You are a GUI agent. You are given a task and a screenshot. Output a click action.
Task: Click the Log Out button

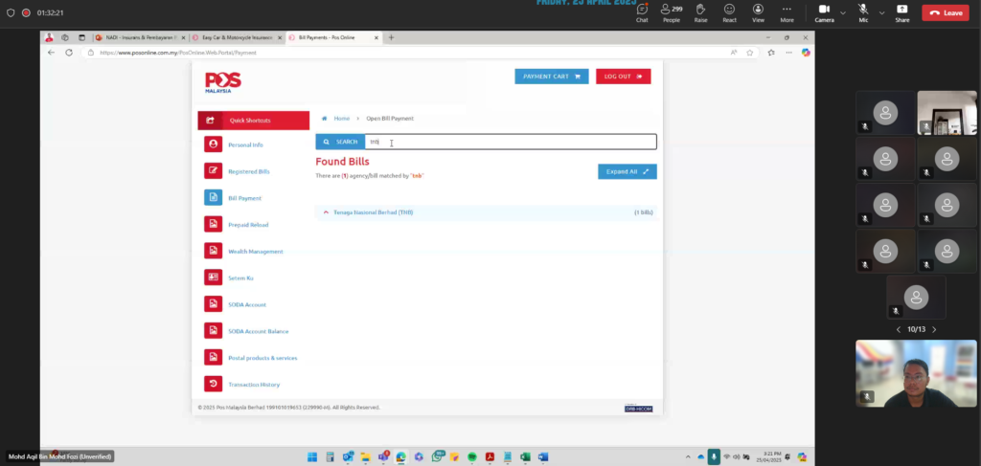[623, 77]
